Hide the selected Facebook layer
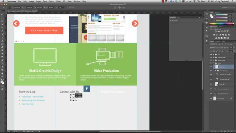Screen dimensions: 236x133 [x=211, y=67]
